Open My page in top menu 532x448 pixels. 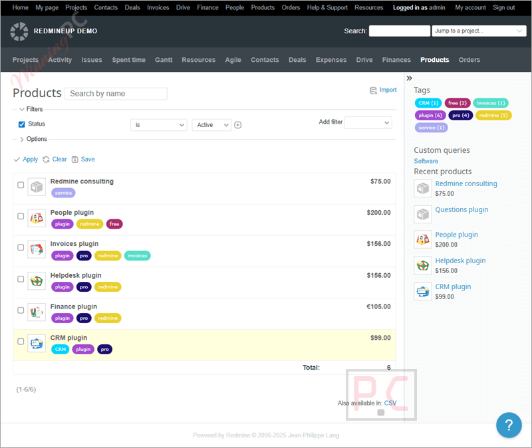(47, 7)
